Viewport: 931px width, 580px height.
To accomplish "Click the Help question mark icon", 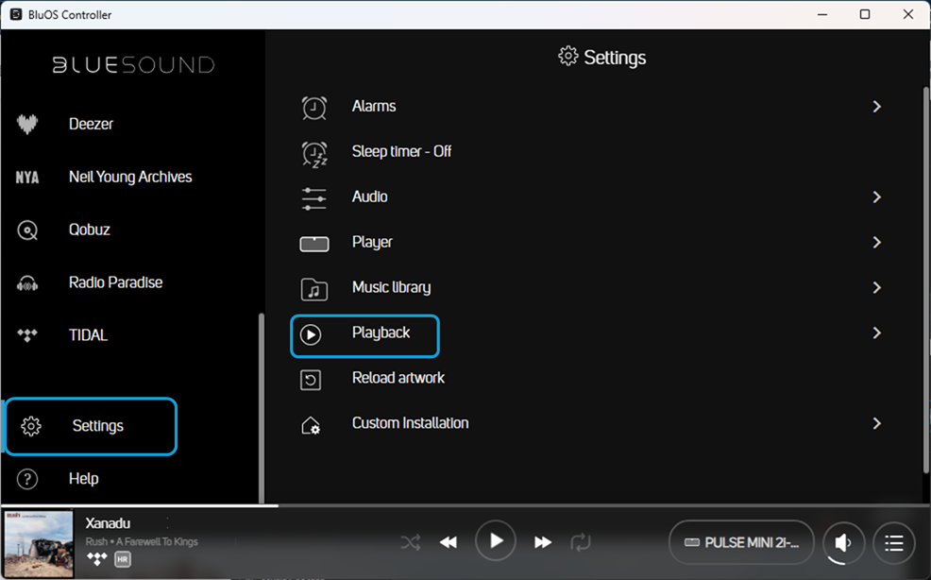I will [27, 479].
